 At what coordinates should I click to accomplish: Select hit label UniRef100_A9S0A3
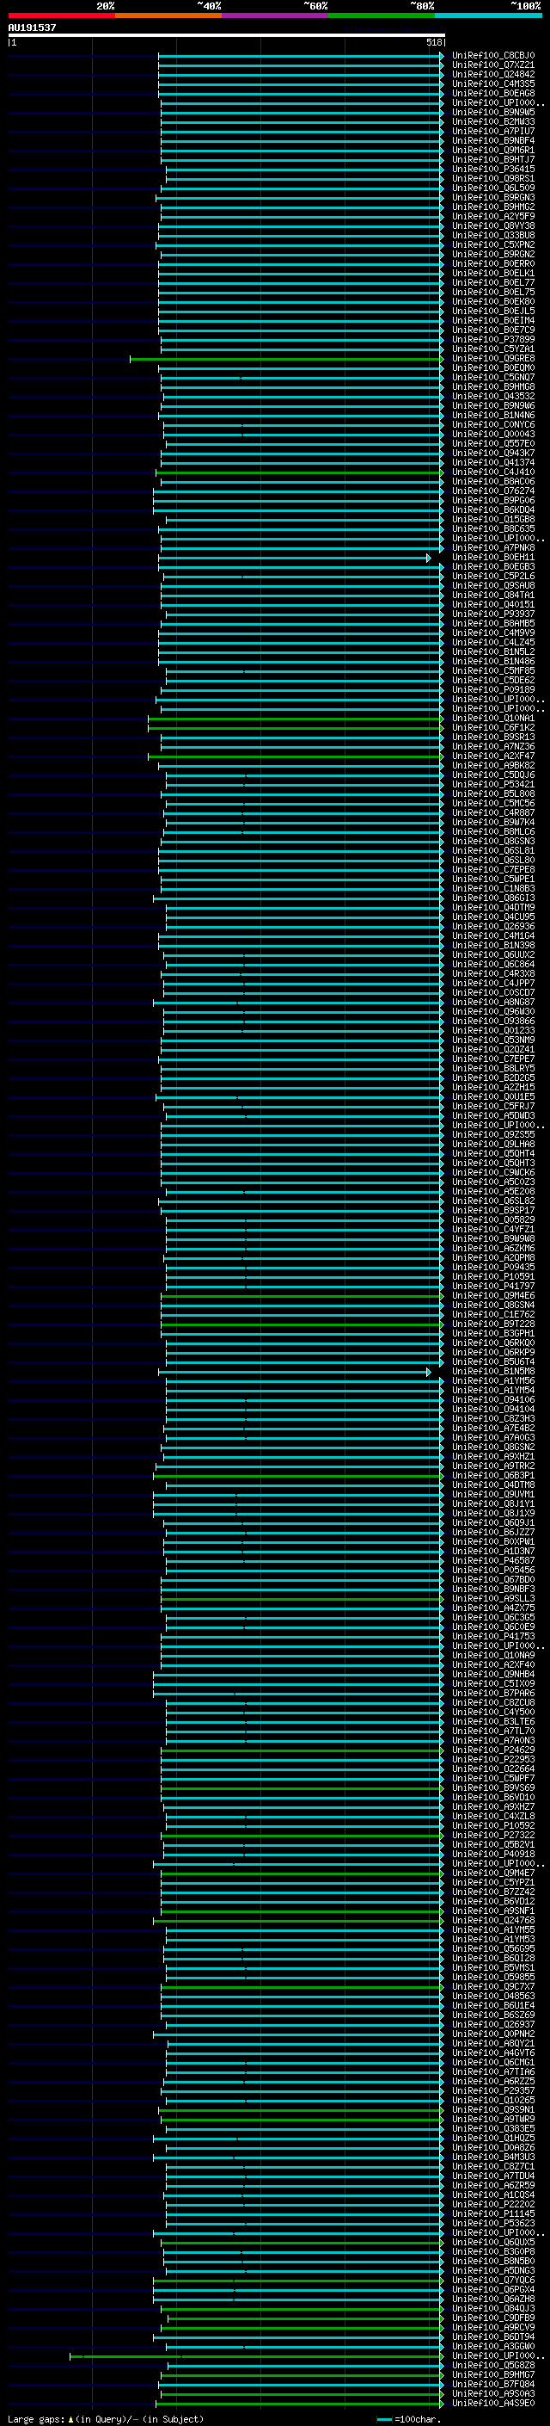pos(492,2393)
